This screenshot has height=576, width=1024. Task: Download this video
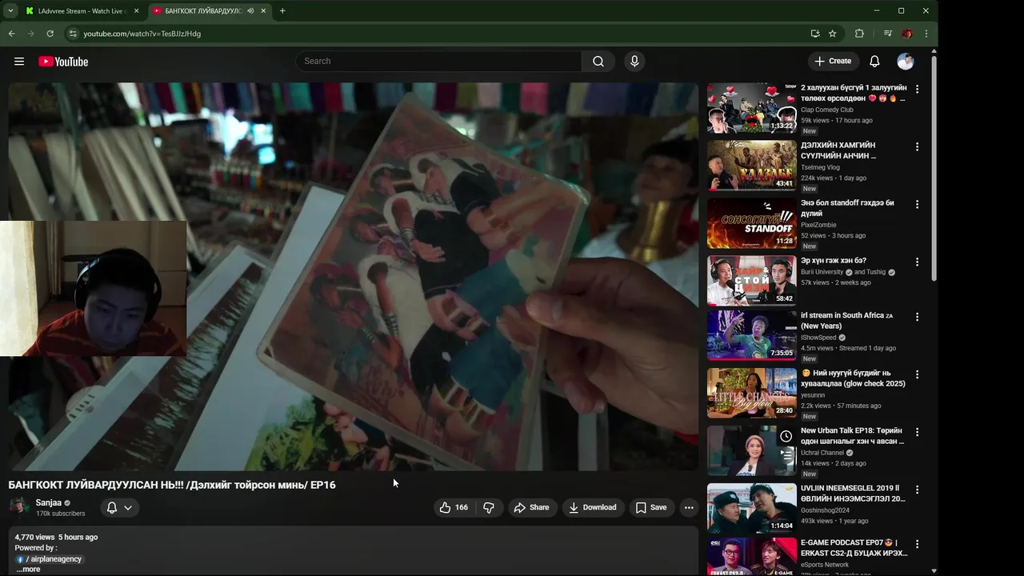[x=593, y=507]
